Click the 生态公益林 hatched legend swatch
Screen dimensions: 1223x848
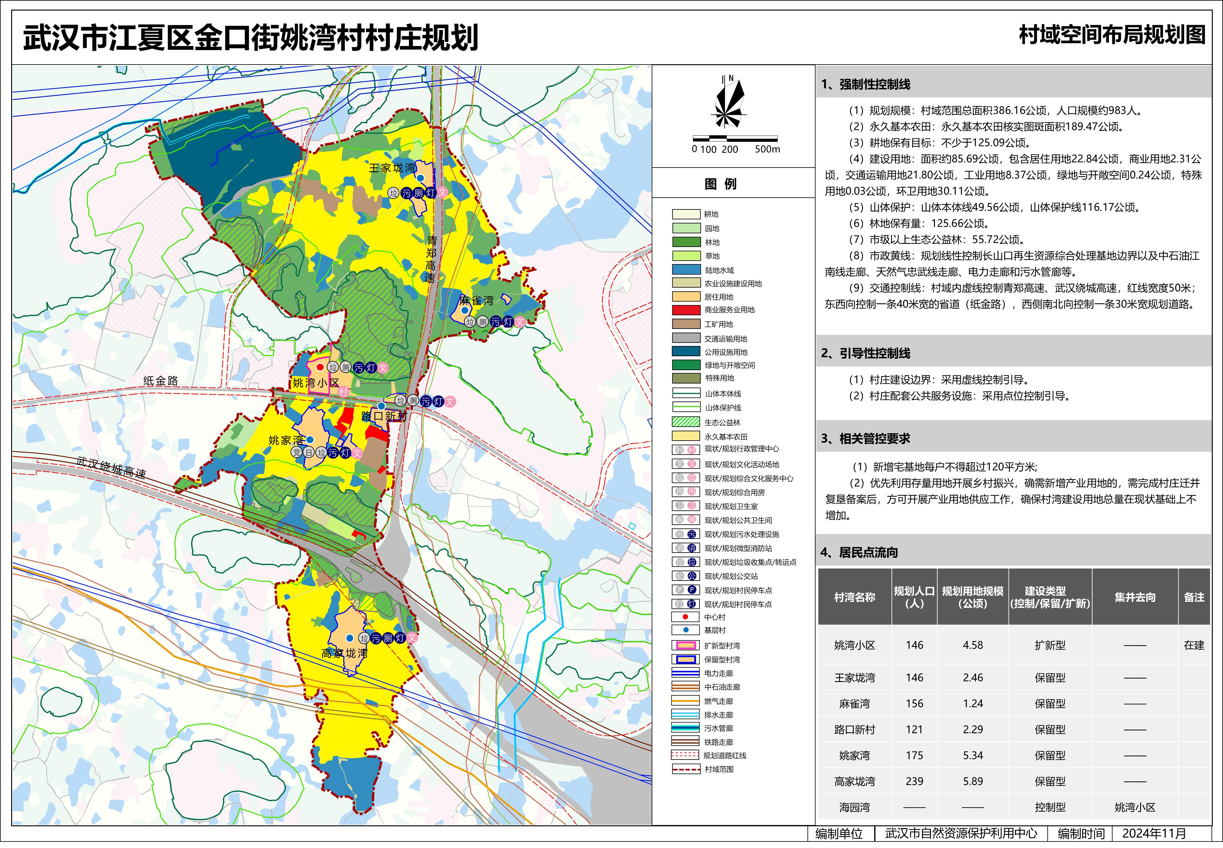point(686,422)
